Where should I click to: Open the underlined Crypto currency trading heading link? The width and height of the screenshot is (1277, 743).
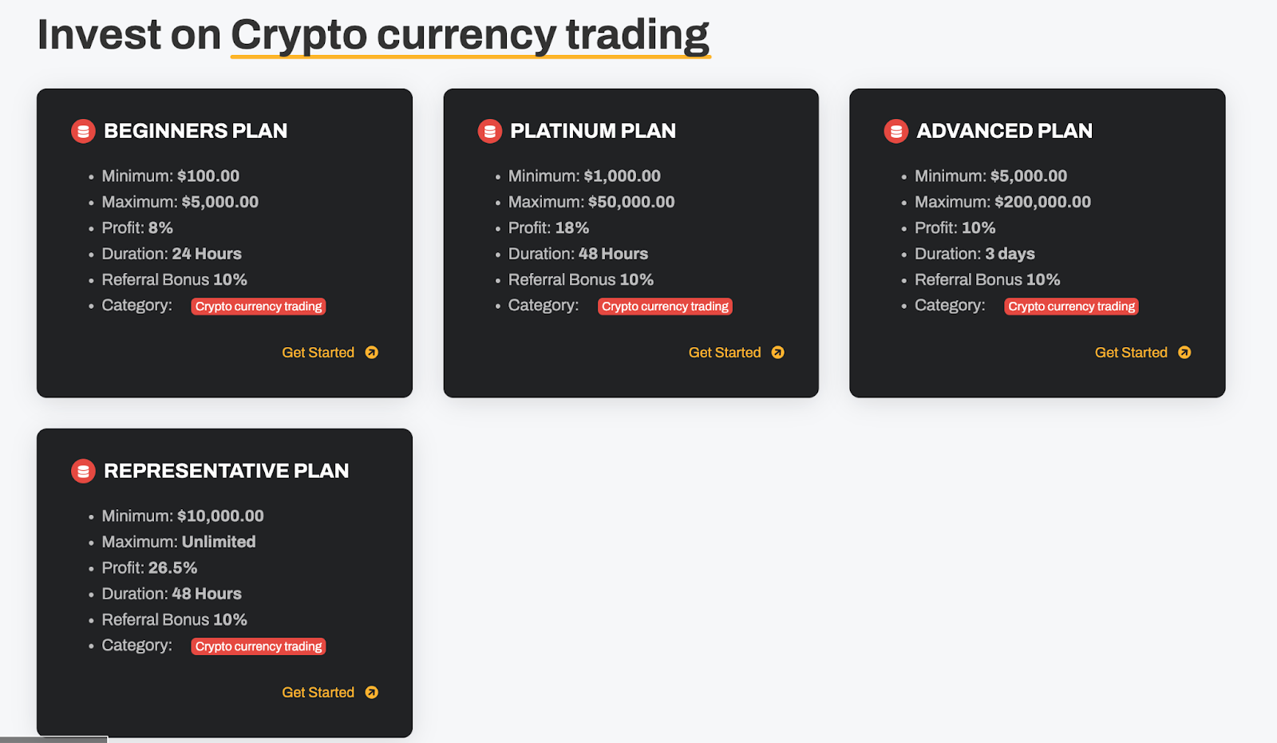(x=469, y=34)
